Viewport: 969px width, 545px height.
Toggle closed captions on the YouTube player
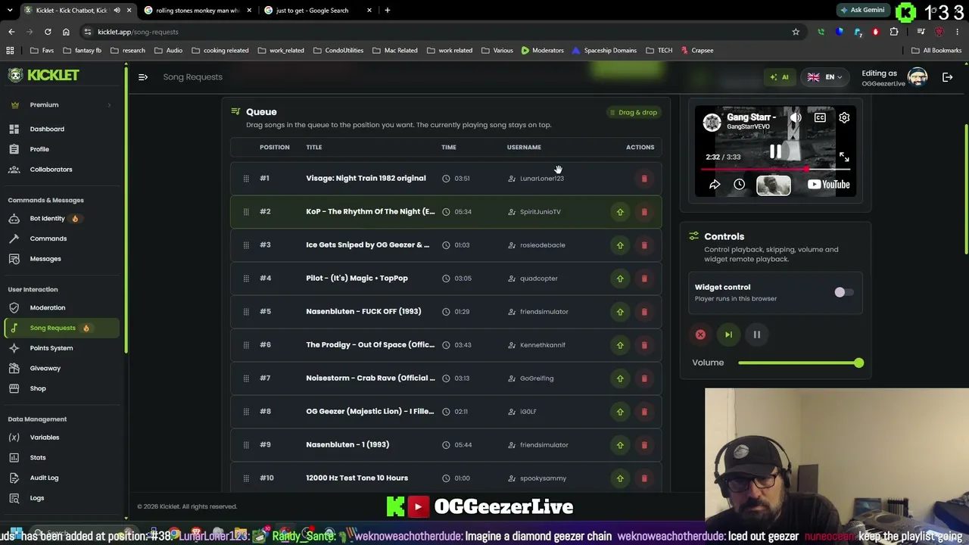click(820, 118)
